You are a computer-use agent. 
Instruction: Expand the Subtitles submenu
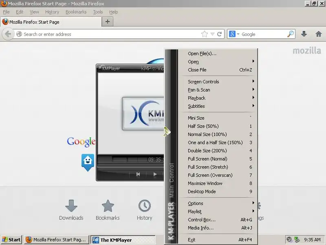(x=218, y=106)
